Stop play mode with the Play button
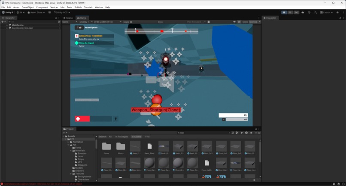346x186 pixels. (x=284, y=12)
